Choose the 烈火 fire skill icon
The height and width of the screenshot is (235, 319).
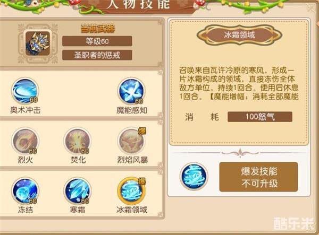point(25,141)
